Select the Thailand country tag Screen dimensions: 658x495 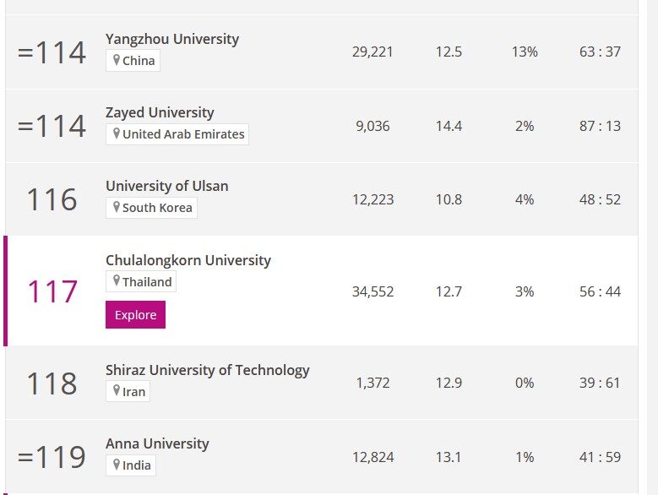tap(141, 281)
